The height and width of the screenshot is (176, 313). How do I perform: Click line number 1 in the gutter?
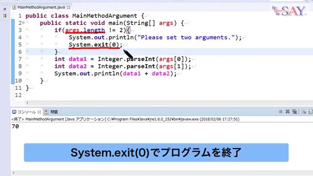[x=20, y=16]
